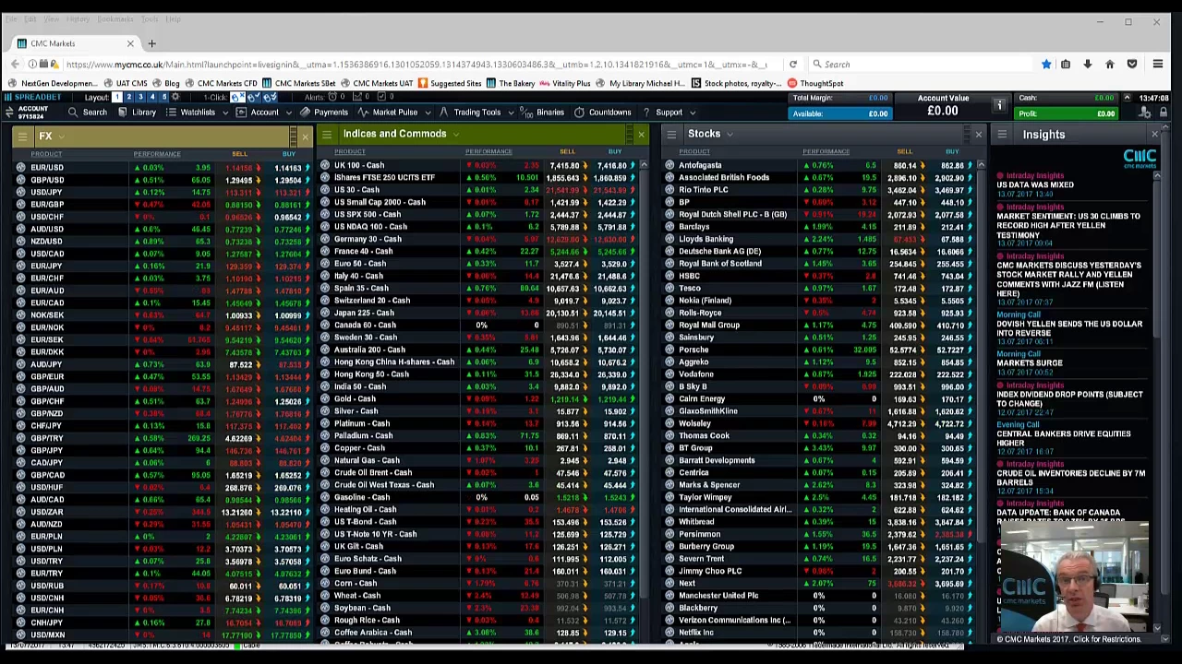This screenshot has width=1182, height=664.
Task: Open Search in the platform menu
Action: coord(87,113)
